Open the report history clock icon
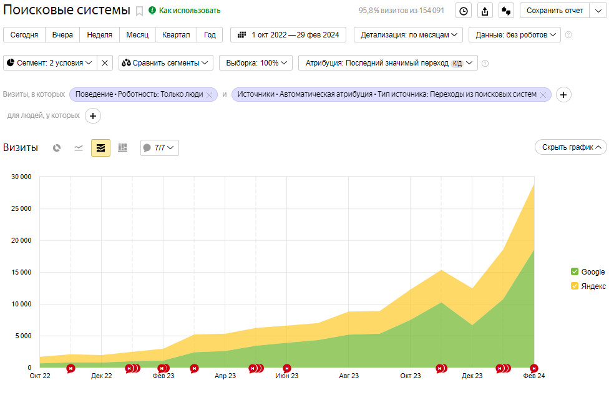 464,11
